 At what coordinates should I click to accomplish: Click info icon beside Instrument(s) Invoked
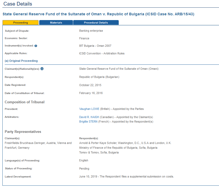pos(36,46)
